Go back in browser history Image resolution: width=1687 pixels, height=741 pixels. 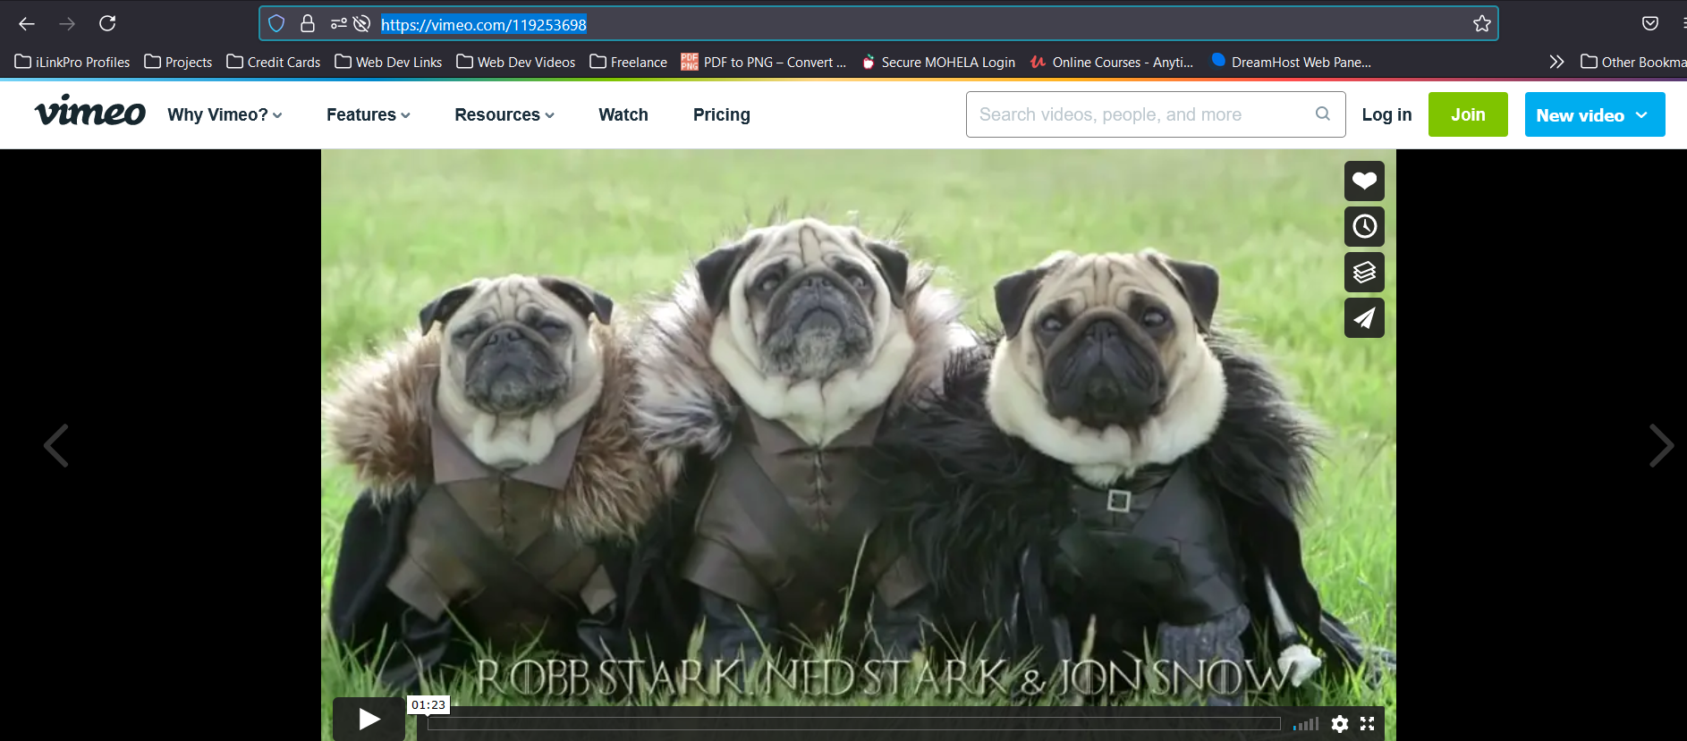(27, 23)
